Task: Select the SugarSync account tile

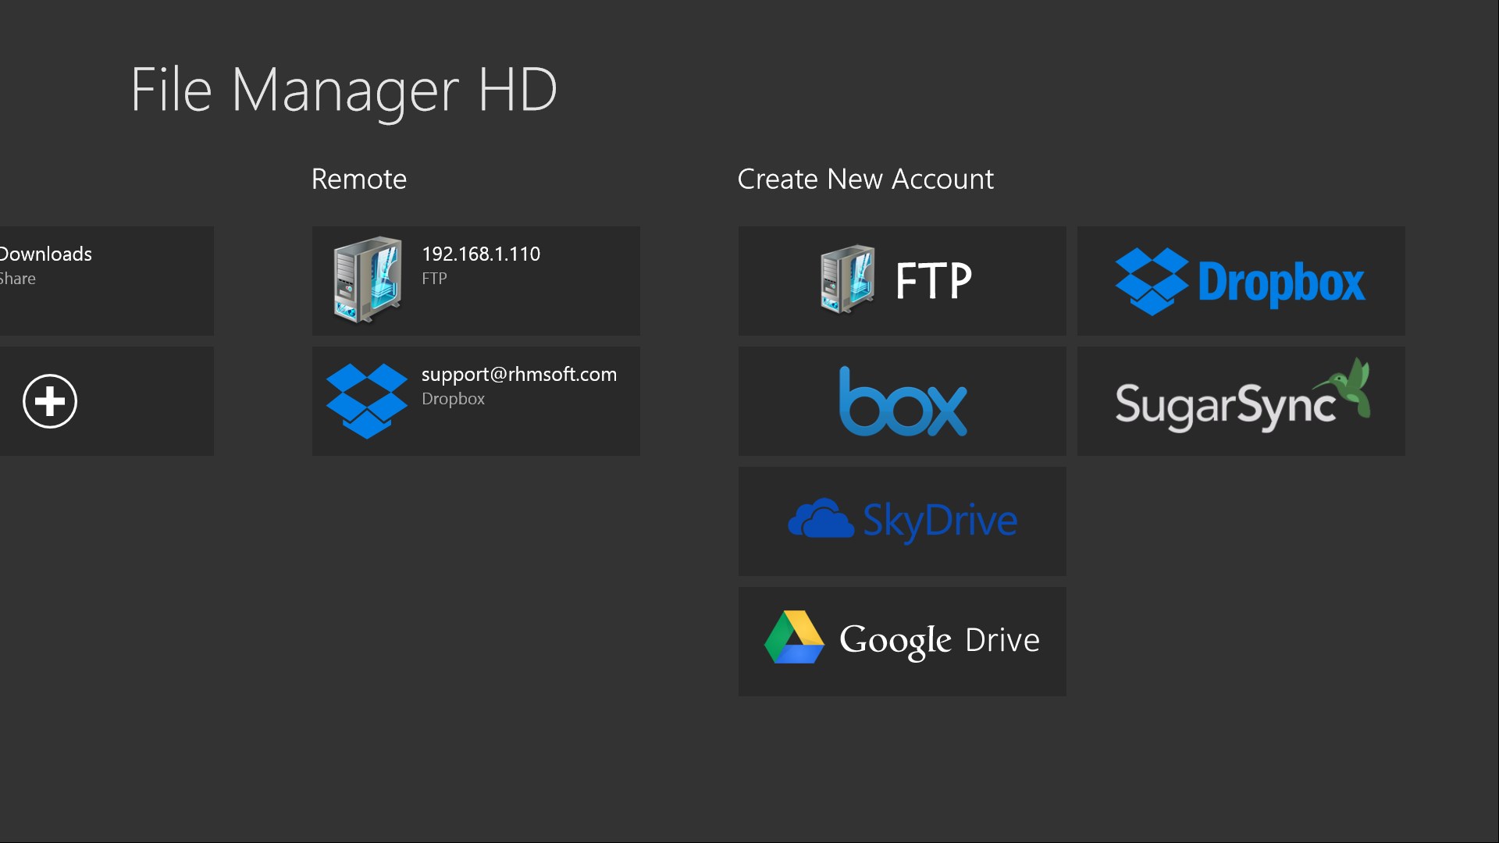Action: pyautogui.click(x=1240, y=400)
